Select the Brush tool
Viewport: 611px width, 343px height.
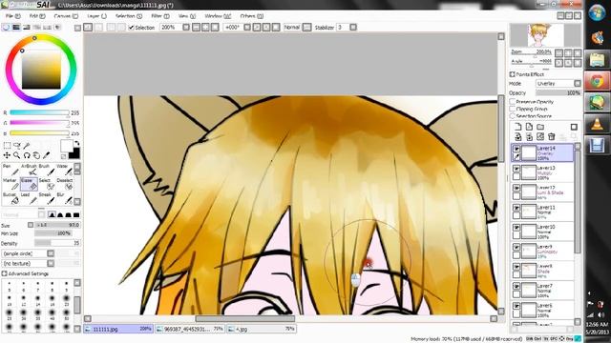point(47,170)
